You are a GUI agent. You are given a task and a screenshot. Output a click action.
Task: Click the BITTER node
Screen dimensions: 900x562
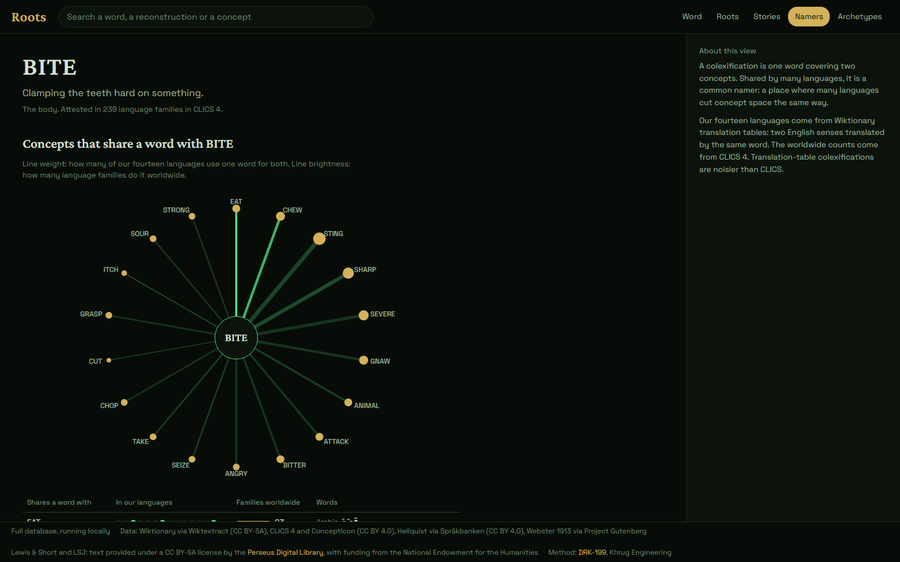(280, 459)
